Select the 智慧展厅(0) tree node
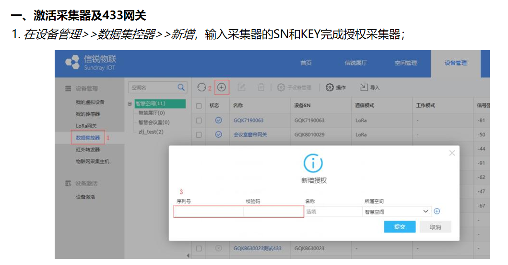 152,113
